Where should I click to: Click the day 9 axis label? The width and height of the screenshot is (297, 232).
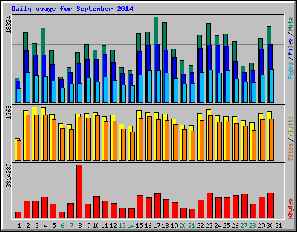click(89, 226)
